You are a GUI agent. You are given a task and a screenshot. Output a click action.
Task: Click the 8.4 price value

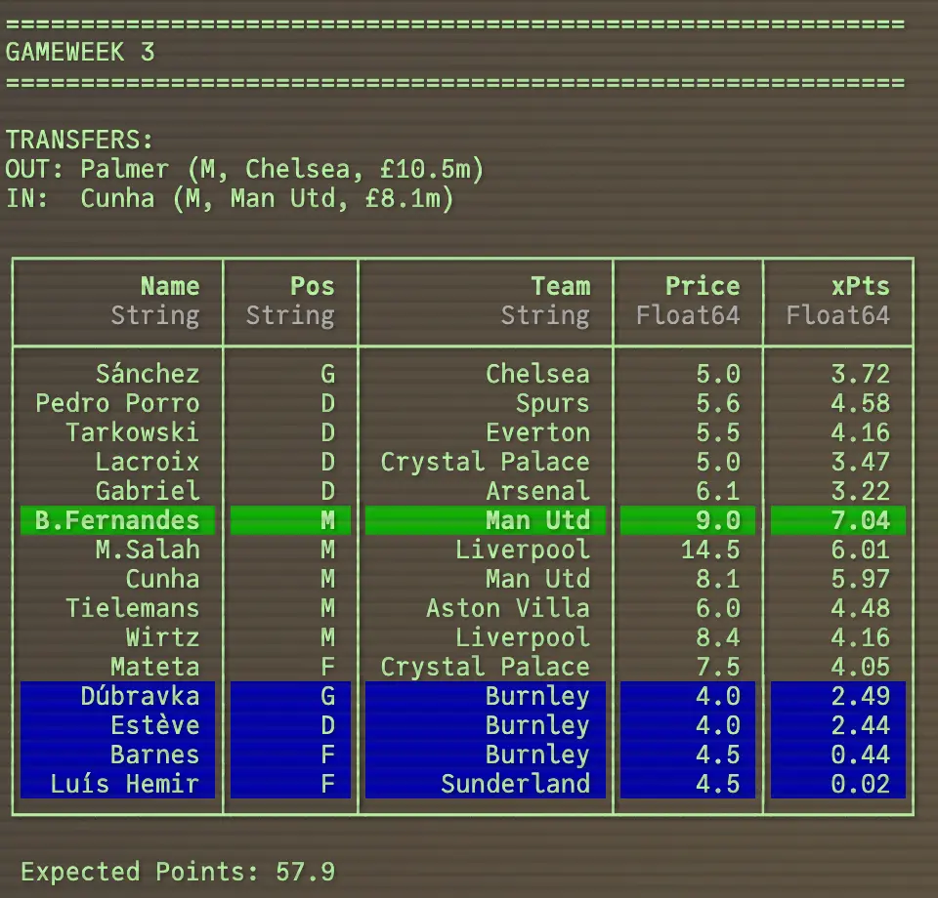point(718,637)
